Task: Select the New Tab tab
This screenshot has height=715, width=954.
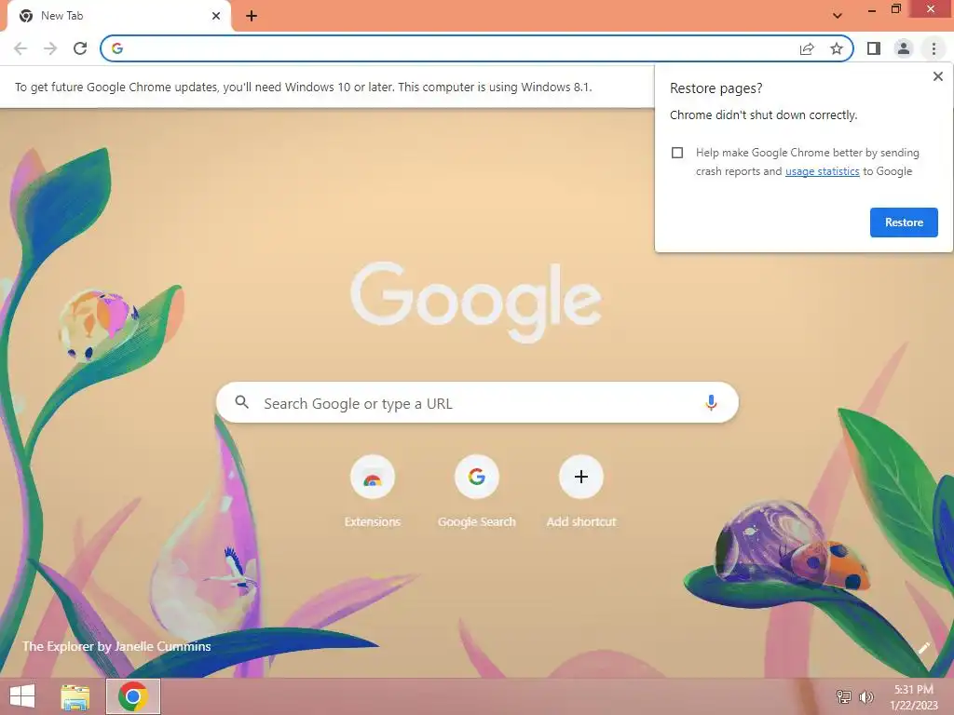Action: (118, 16)
